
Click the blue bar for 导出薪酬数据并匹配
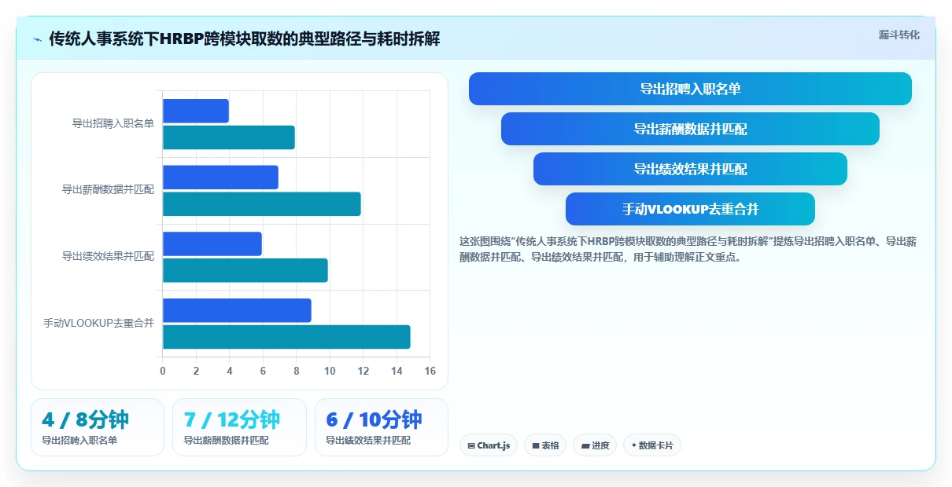pos(220,178)
